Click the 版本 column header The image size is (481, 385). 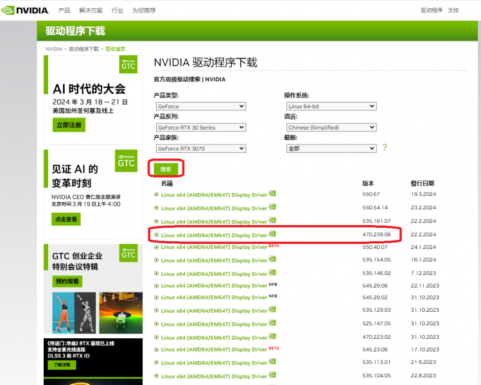point(368,184)
